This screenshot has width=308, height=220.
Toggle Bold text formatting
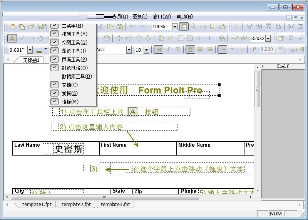click(x=159, y=50)
